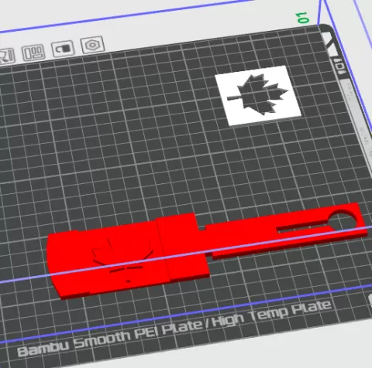
Task: Select the white square maple leaf object
Action: coord(258,95)
